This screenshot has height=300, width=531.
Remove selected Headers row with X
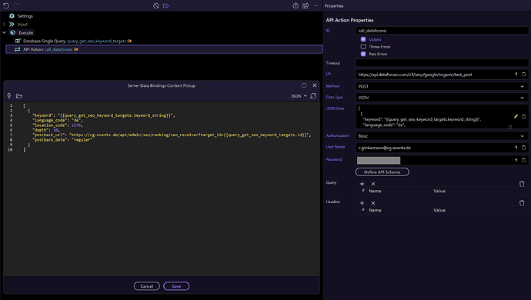pyautogui.click(x=373, y=203)
